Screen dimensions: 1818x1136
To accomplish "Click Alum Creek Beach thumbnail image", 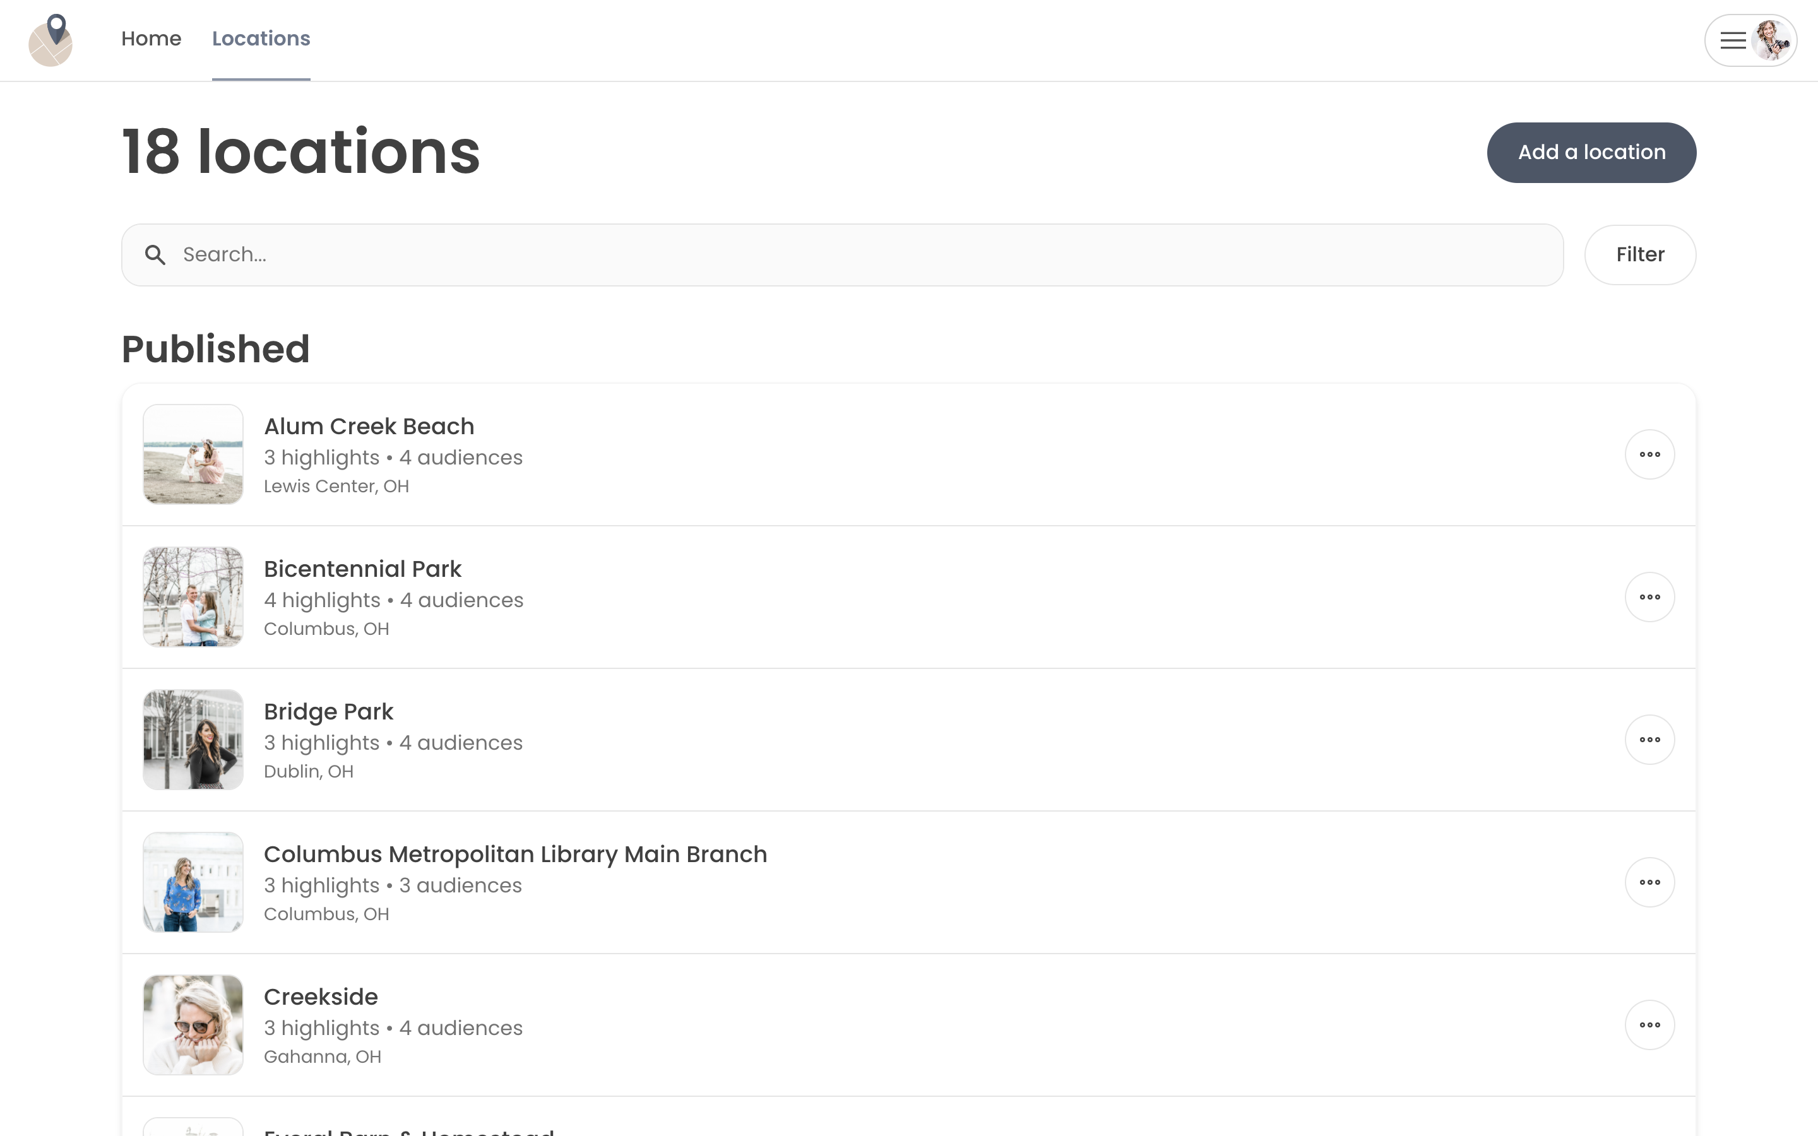I will click(x=193, y=454).
